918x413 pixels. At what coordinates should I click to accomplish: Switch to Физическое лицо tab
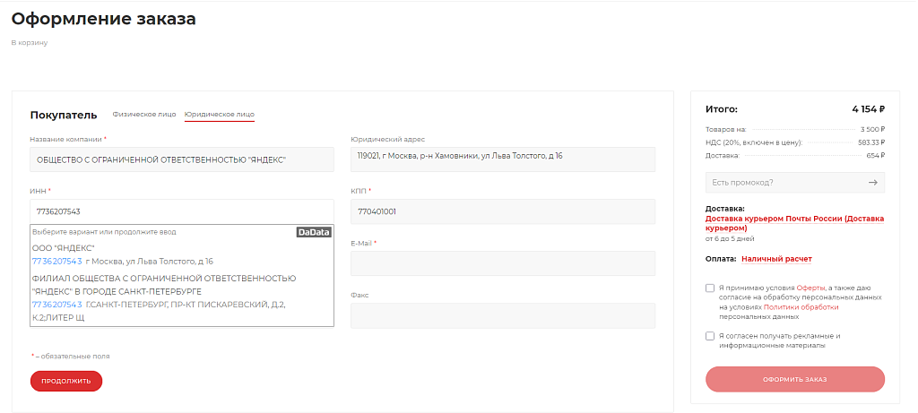pyautogui.click(x=143, y=115)
